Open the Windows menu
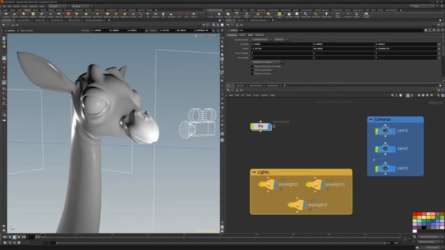 point(33,6)
